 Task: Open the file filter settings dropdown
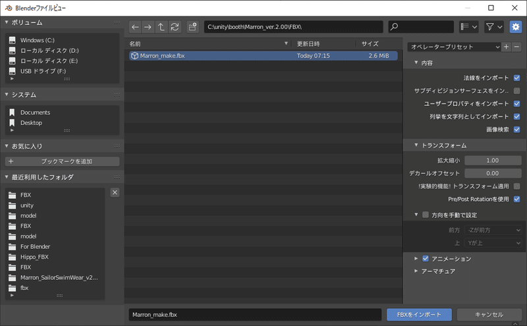[x=494, y=27]
